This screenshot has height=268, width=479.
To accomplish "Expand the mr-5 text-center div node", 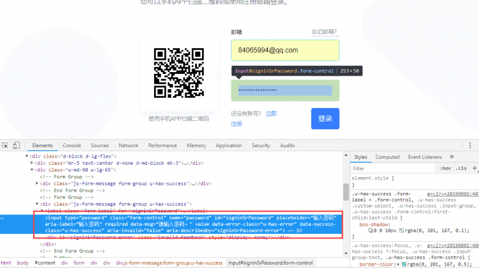I will pyautogui.click(x=32, y=163).
